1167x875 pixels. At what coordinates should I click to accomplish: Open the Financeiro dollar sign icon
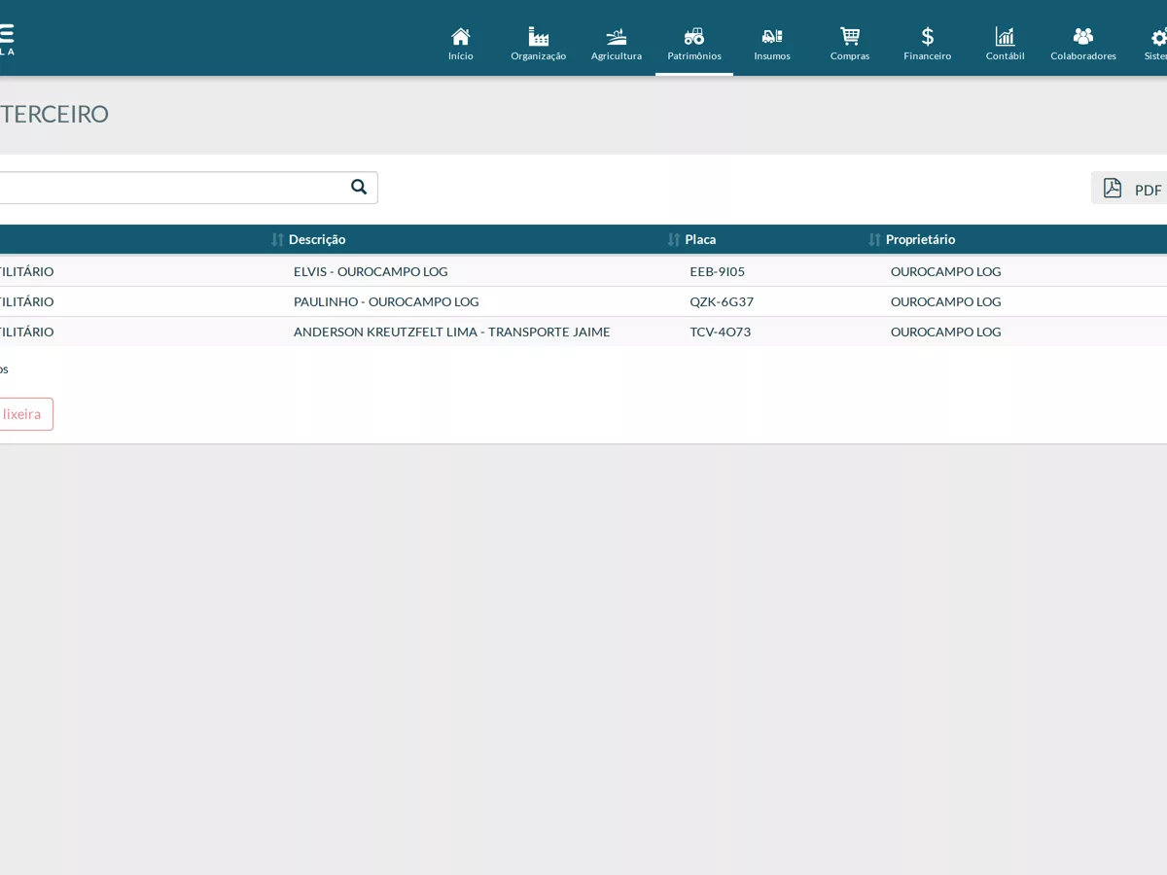click(928, 37)
